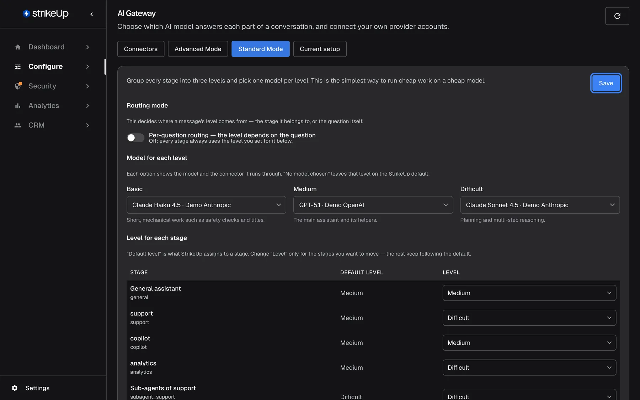Click the Security shield icon
The image size is (640, 400).
pyautogui.click(x=18, y=86)
